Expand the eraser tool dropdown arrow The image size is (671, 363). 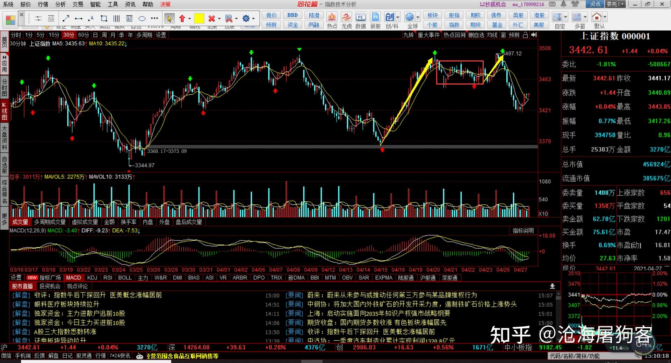click(x=236, y=19)
